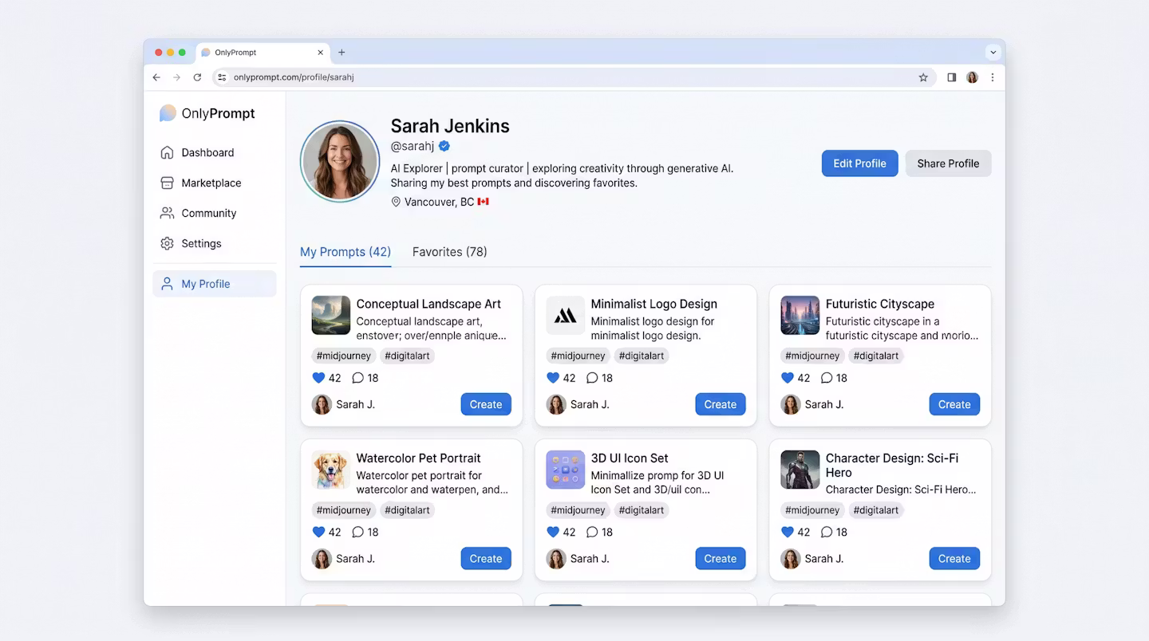Image resolution: width=1149 pixels, height=641 pixels.
Task: Expand the tab search dropdown arrow
Action: (993, 53)
